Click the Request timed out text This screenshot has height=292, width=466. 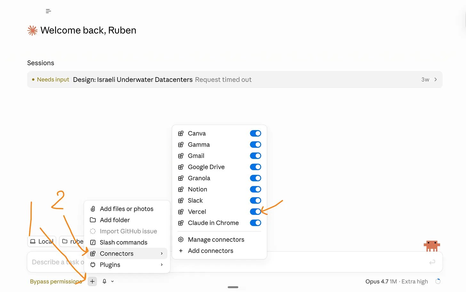click(223, 80)
